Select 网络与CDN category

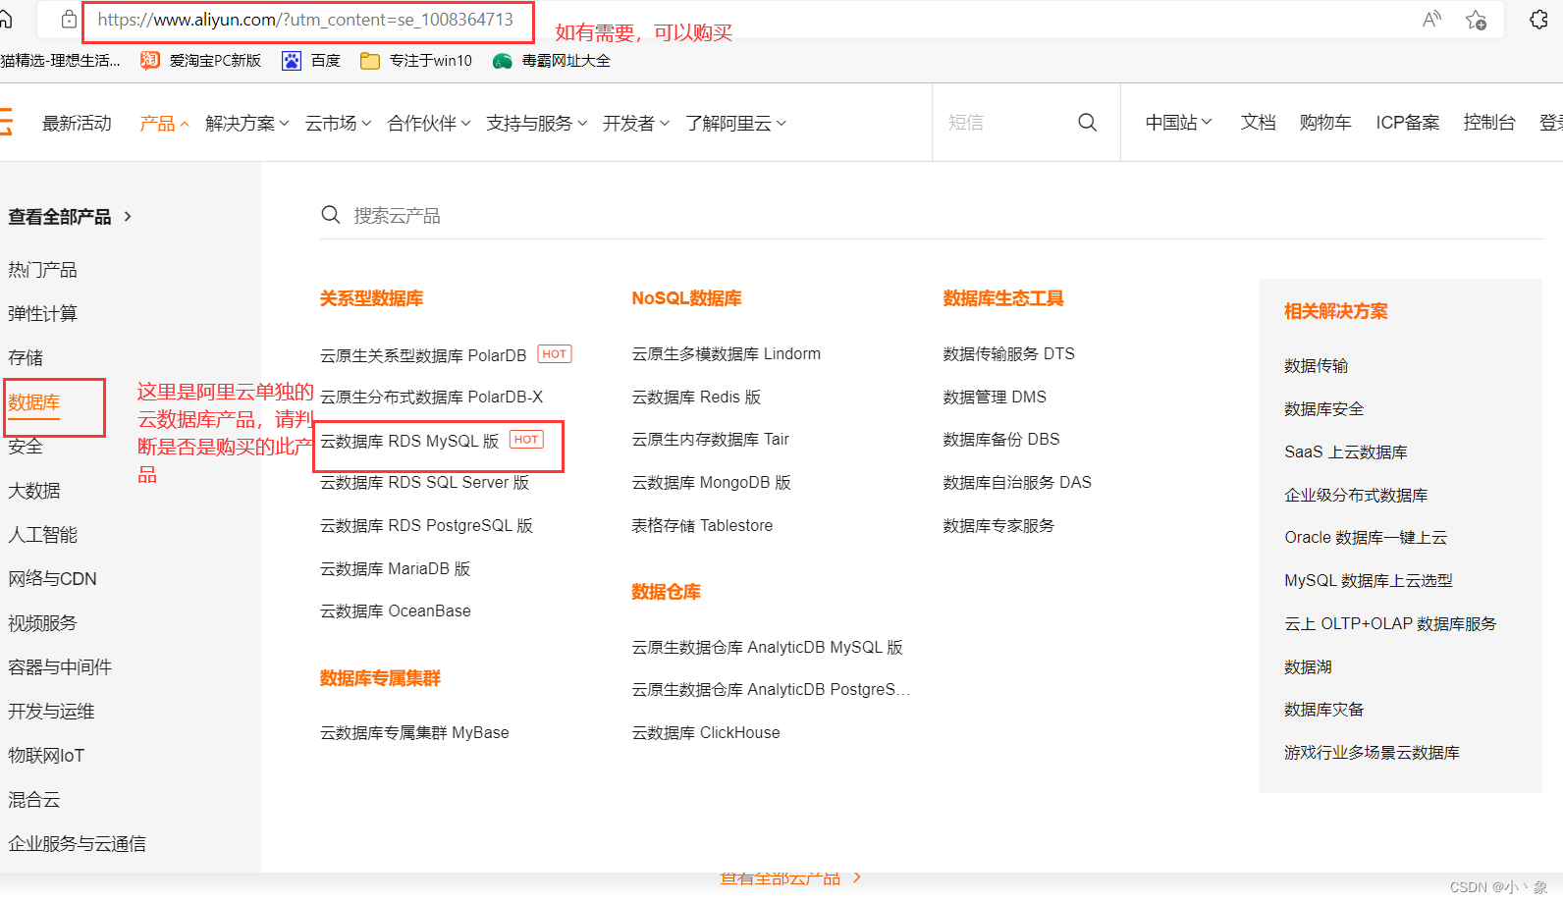(52, 579)
